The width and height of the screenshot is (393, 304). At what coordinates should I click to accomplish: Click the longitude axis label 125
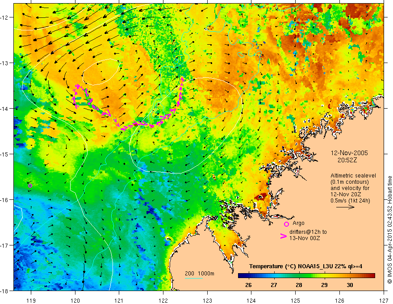296,300
